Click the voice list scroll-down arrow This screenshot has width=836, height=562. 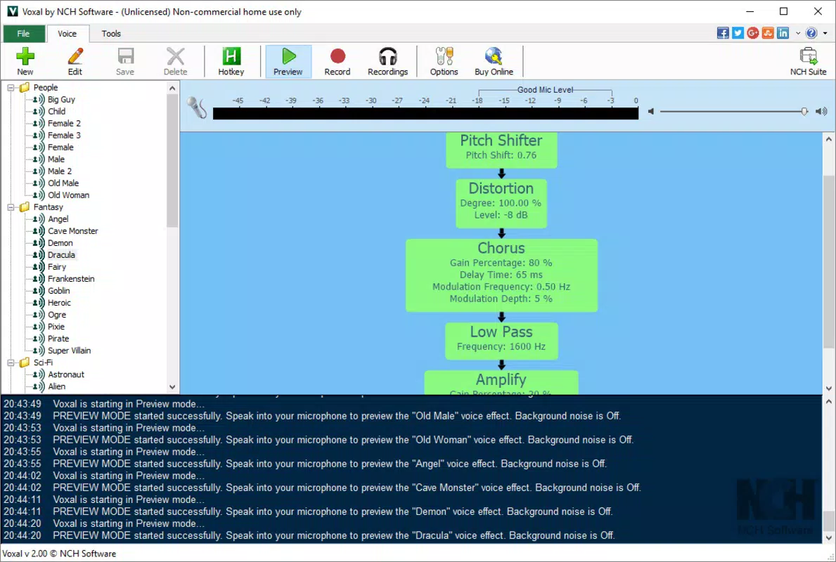click(x=172, y=387)
